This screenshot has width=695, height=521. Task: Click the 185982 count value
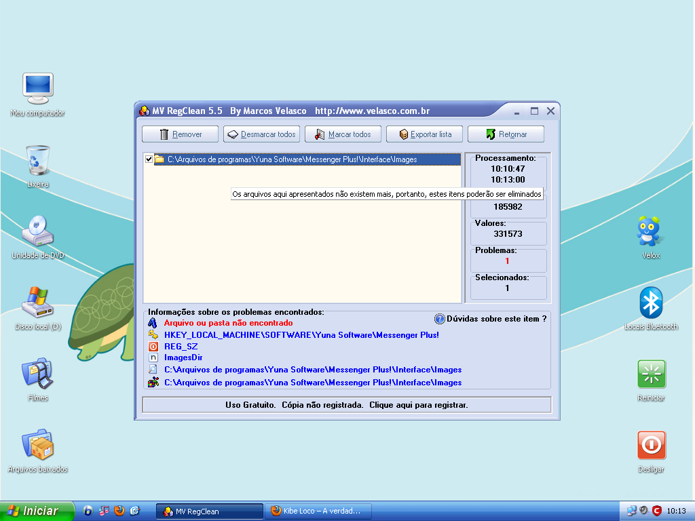pyautogui.click(x=508, y=207)
